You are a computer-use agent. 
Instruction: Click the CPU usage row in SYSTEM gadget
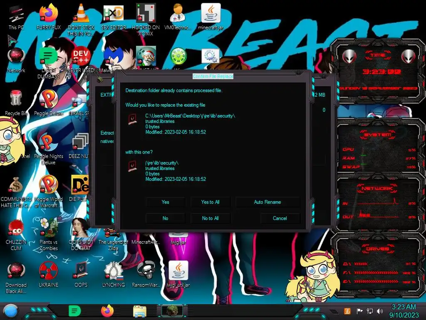(379, 150)
